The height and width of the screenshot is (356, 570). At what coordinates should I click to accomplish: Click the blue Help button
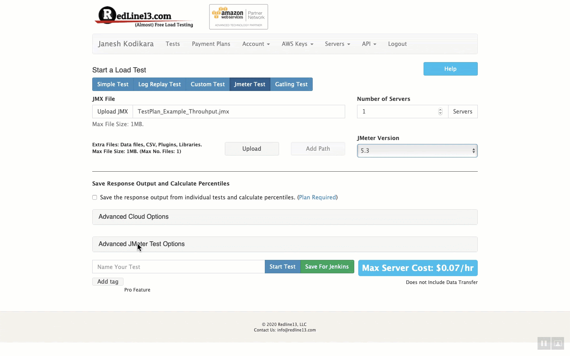pyautogui.click(x=450, y=69)
